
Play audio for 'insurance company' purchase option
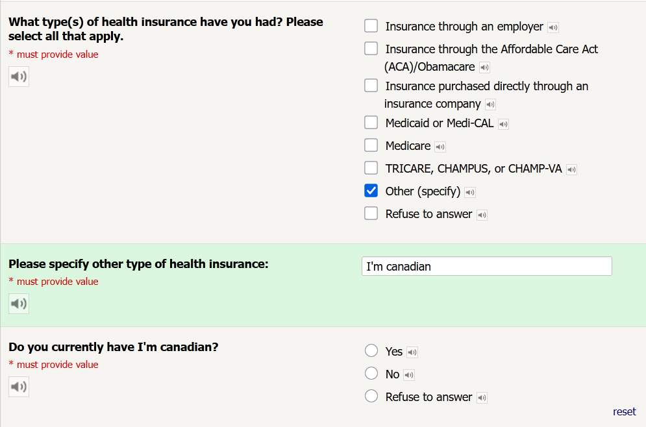coord(490,104)
